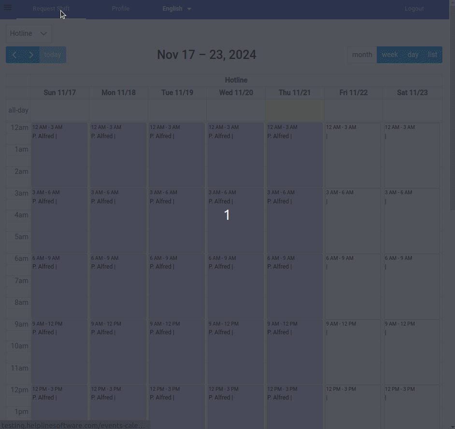This screenshot has width=455, height=429.
Task: Click the Logout link
Action: click(x=414, y=9)
